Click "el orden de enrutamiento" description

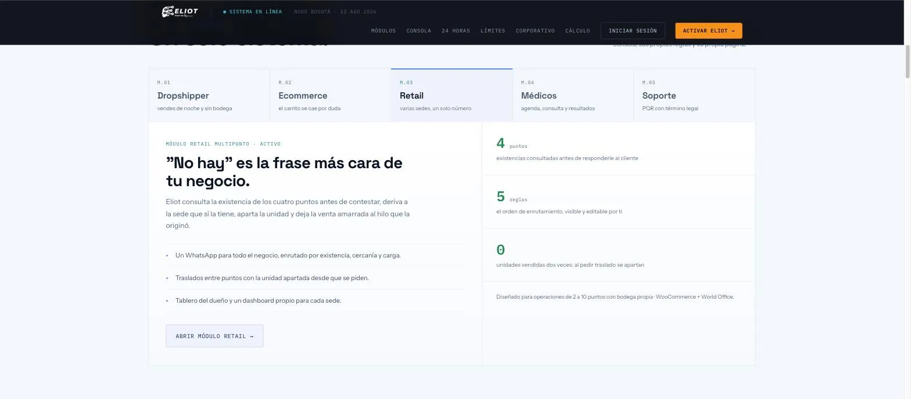(559, 211)
